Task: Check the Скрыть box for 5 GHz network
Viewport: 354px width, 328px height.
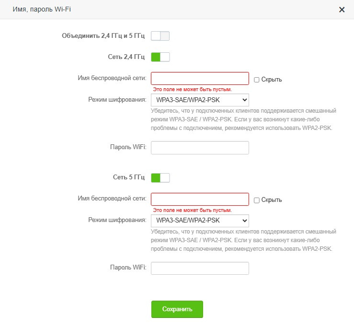Action: 257,200
